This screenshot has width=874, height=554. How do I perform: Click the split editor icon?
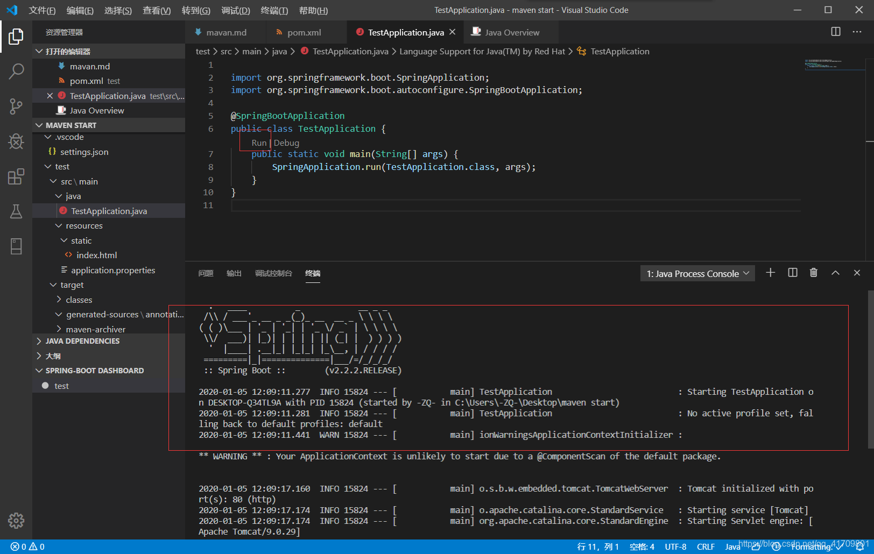(835, 32)
